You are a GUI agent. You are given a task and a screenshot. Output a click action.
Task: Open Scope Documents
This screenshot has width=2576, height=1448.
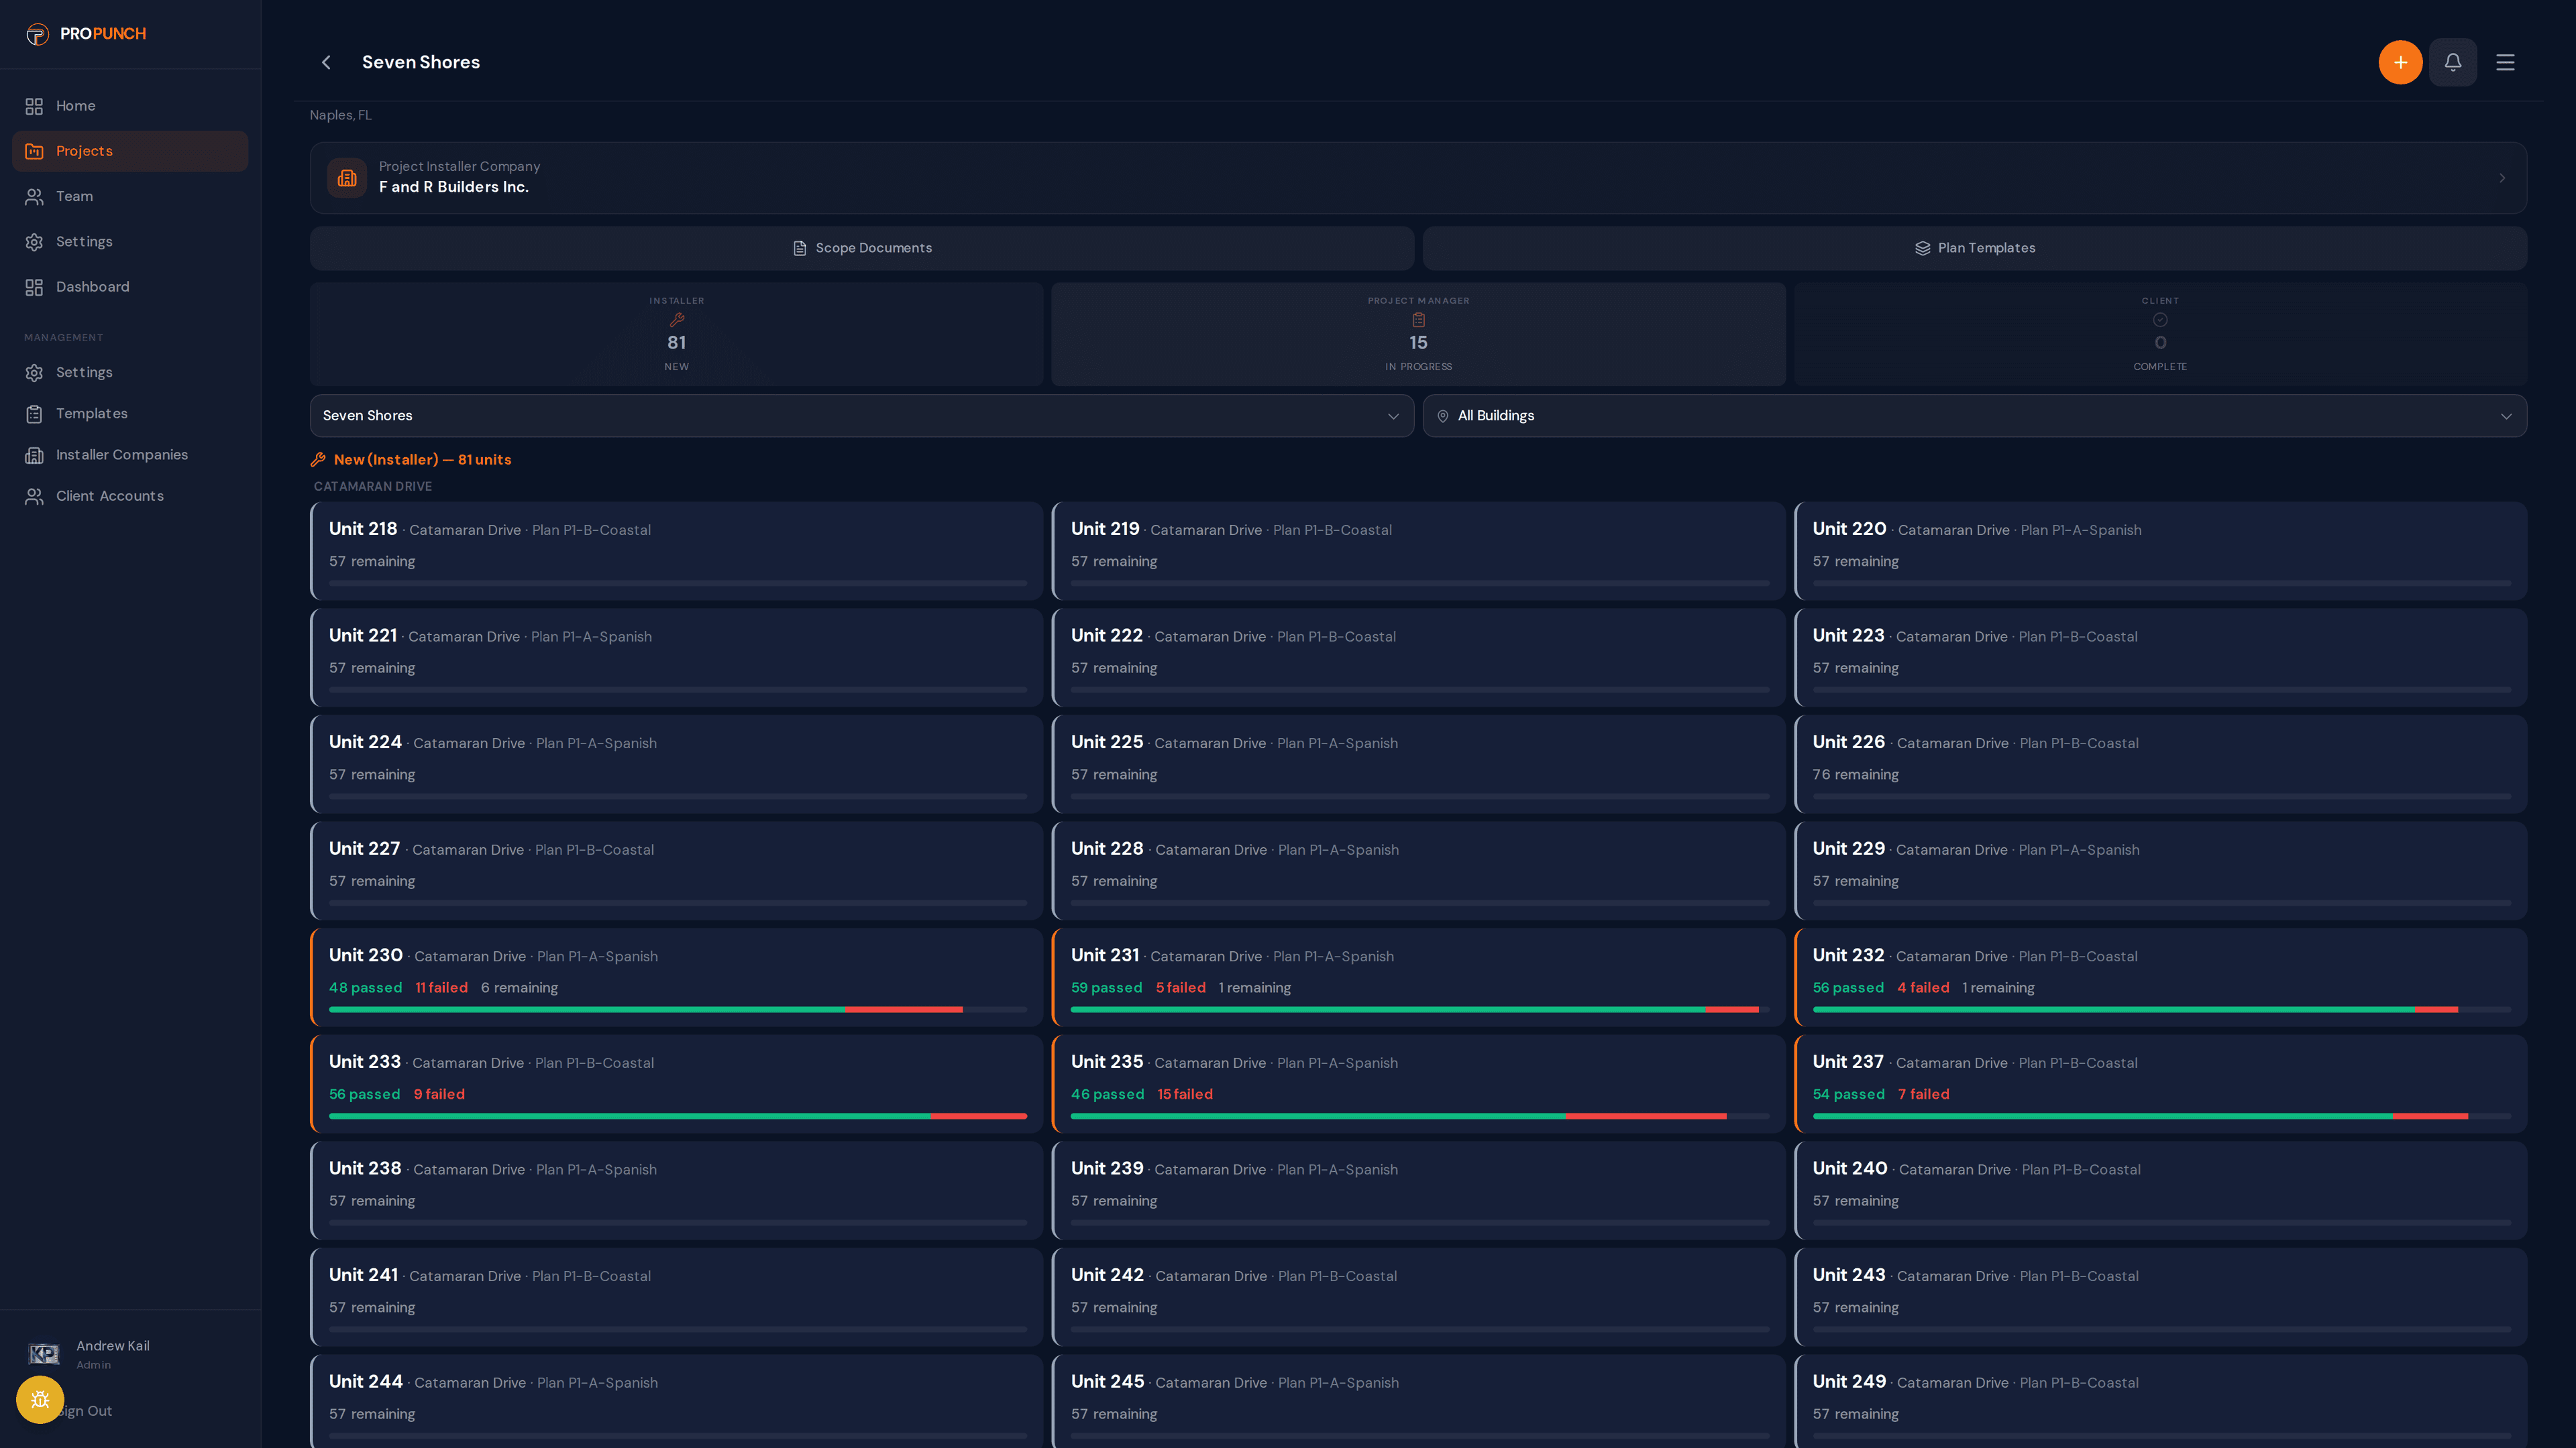click(861, 248)
